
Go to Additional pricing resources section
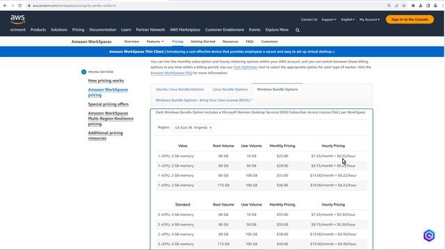click(105, 135)
